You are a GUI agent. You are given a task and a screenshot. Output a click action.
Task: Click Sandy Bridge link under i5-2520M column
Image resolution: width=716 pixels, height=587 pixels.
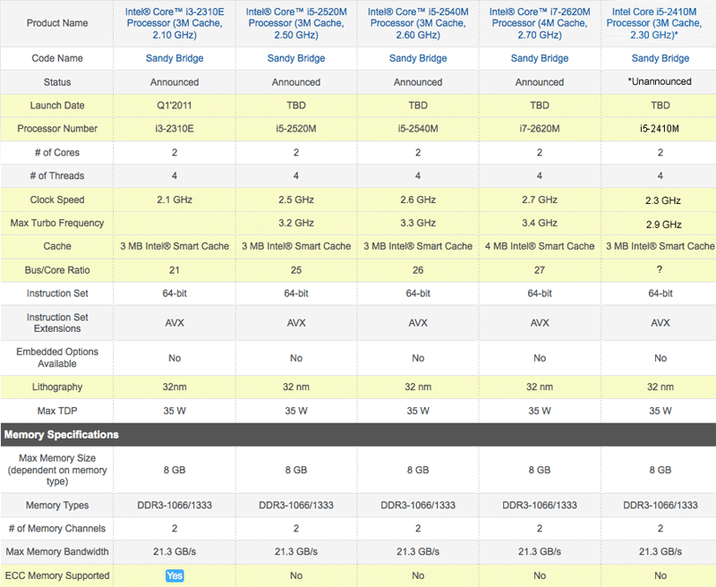(296, 58)
